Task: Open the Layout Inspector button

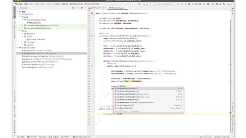Action: (x=221, y=137)
